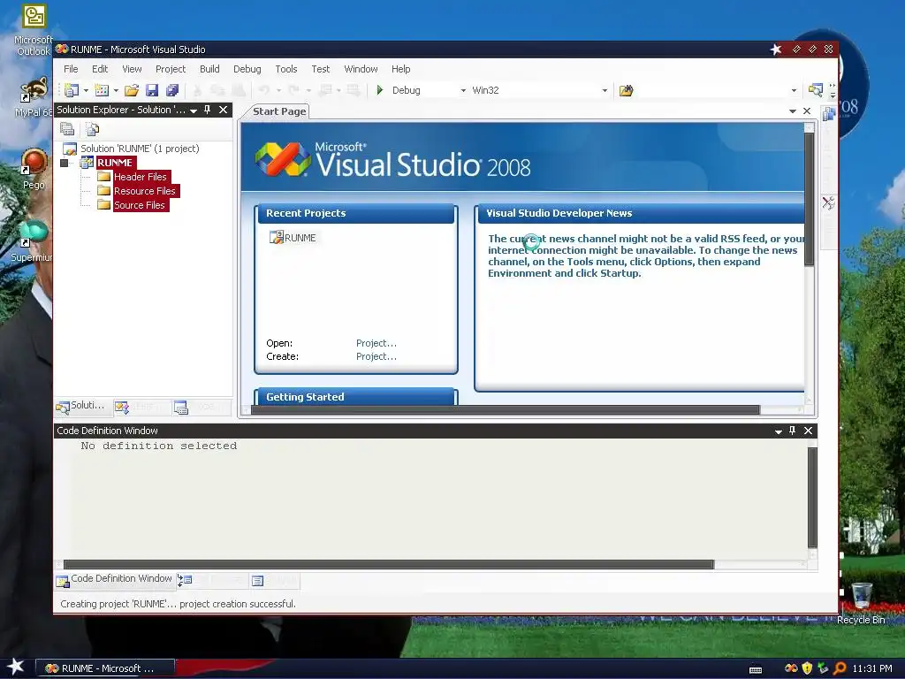Open the Tools menu
This screenshot has width=905, height=679.
pyautogui.click(x=285, y=69)
